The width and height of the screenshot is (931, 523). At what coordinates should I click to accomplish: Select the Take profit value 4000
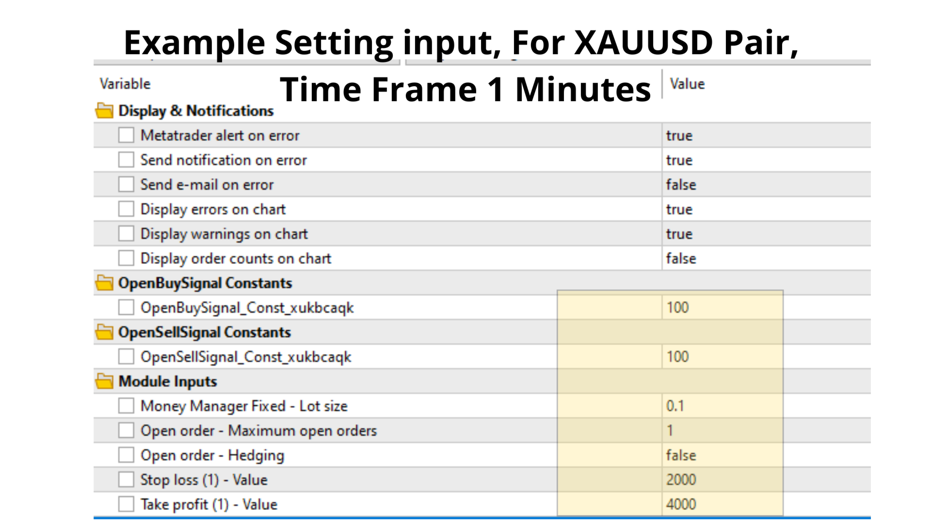pos(766,505)
